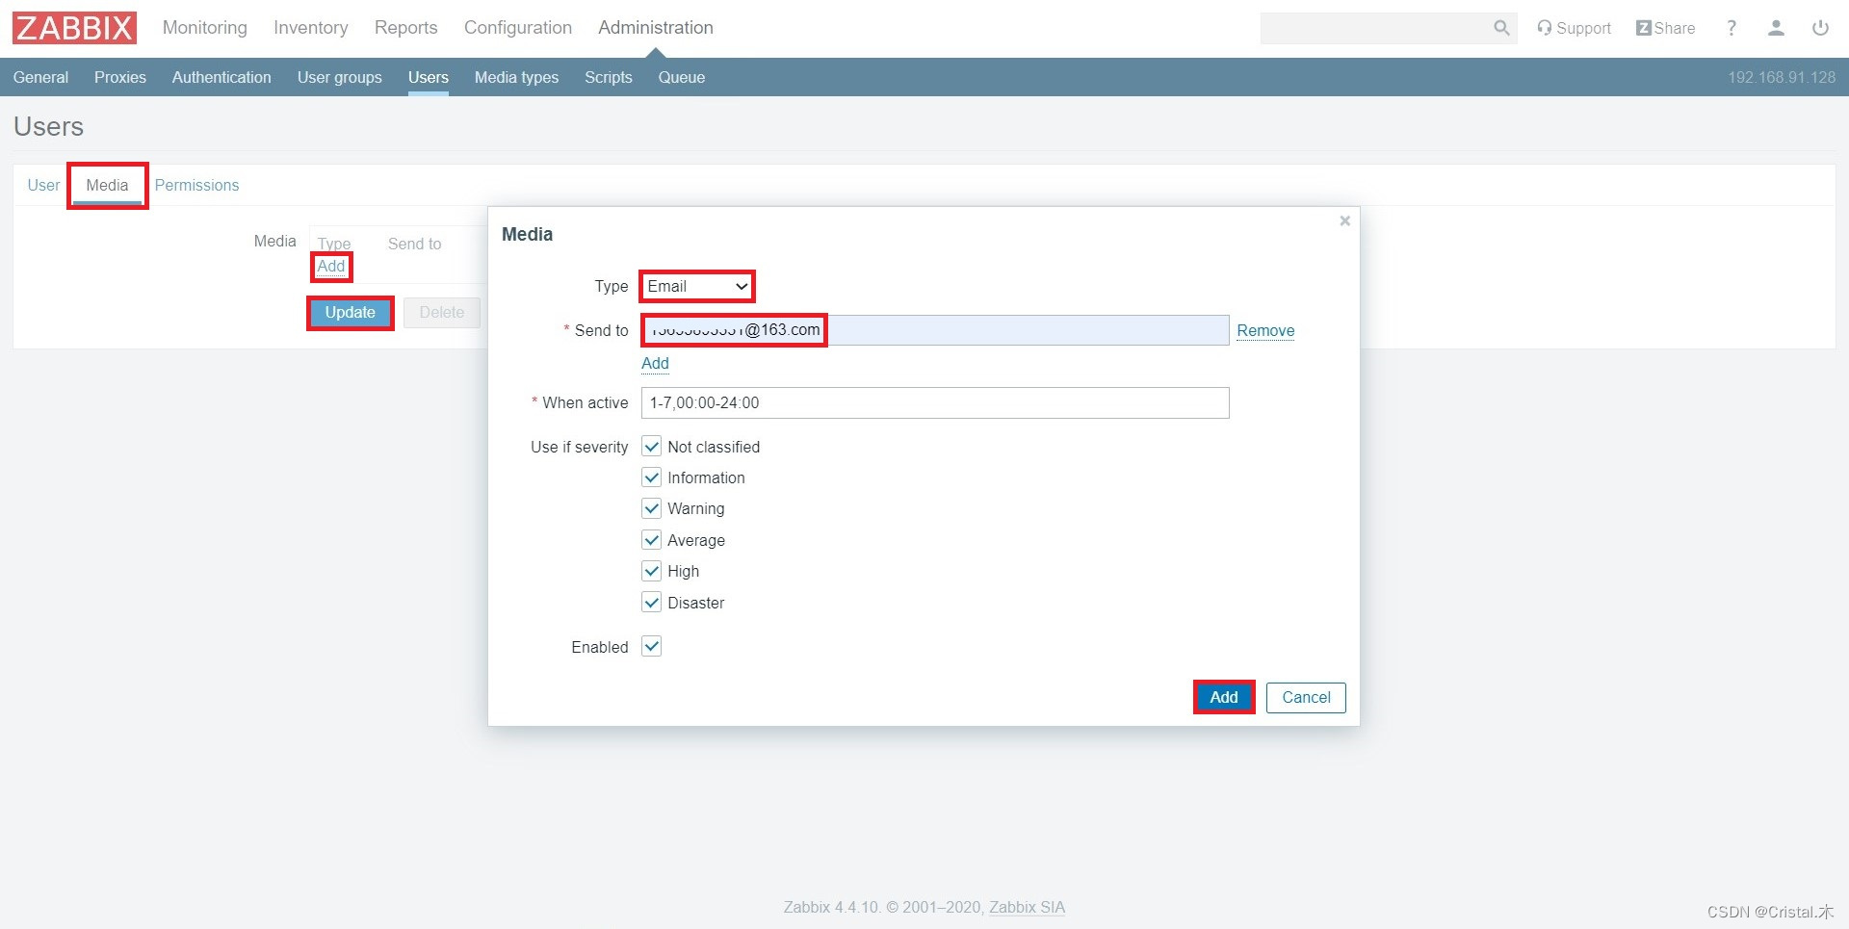Screen dimensions: 1849x929
Task: Open the Type dropdown showing Email
Action: [697, 286]
